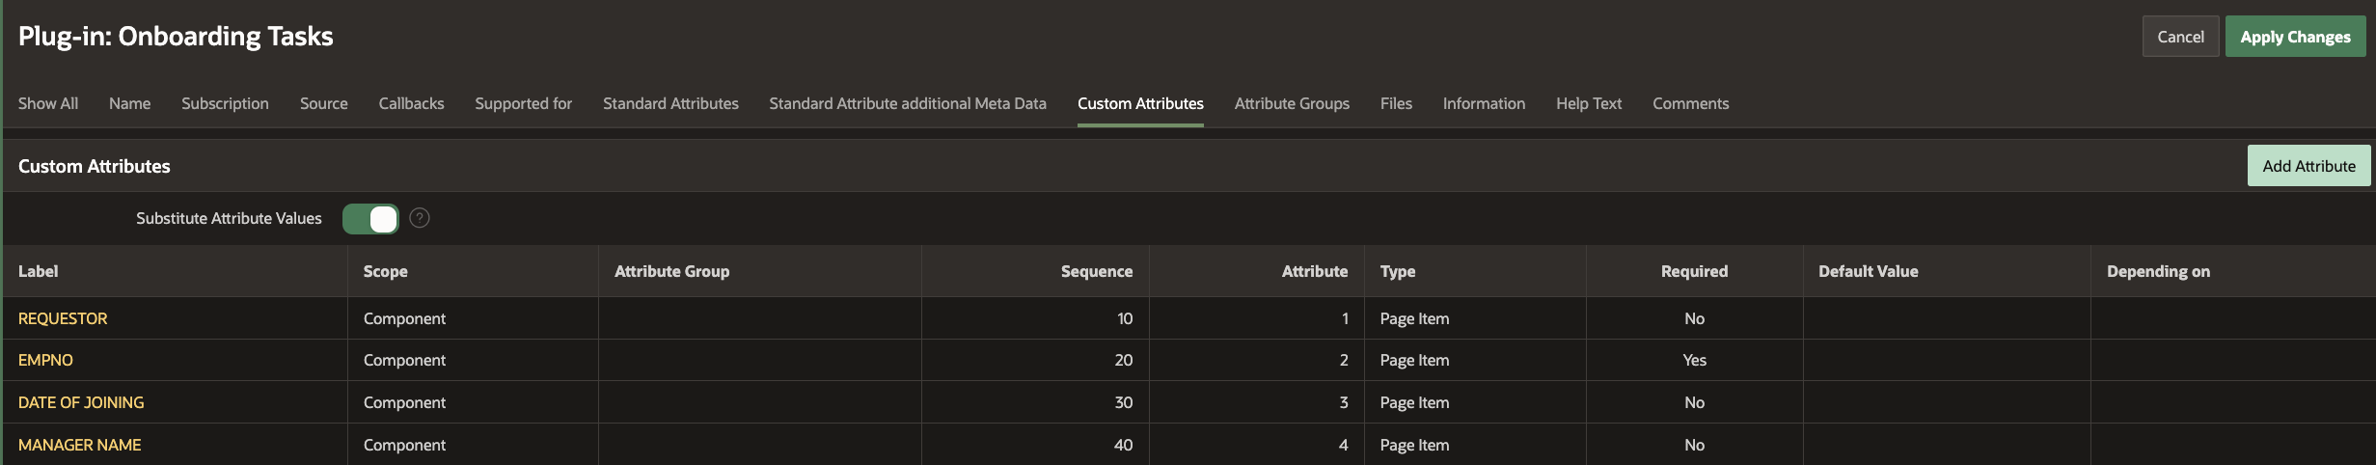This screenshot has height=465, width=2376.
Task: Click the Required column header
Action: 1694,271
